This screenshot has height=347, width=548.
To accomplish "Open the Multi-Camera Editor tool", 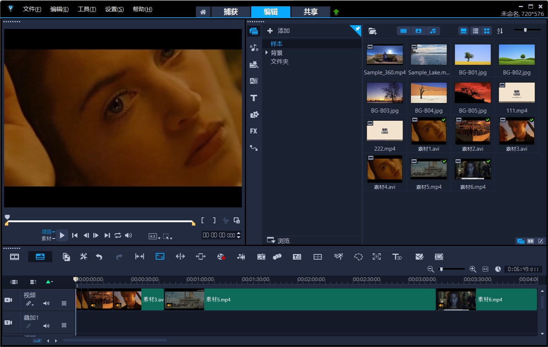I will pos(318,257).
